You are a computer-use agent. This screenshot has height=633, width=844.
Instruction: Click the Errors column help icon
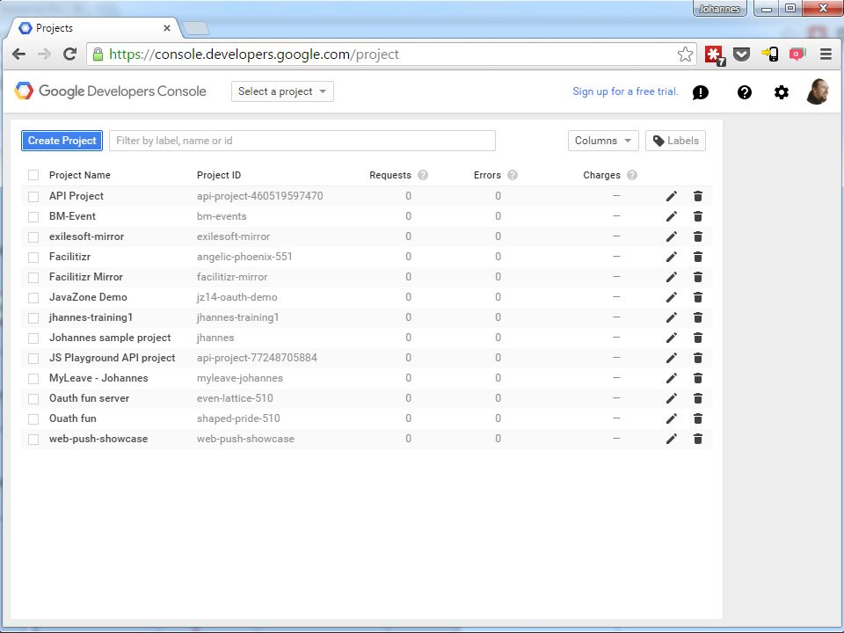[513, 175]
